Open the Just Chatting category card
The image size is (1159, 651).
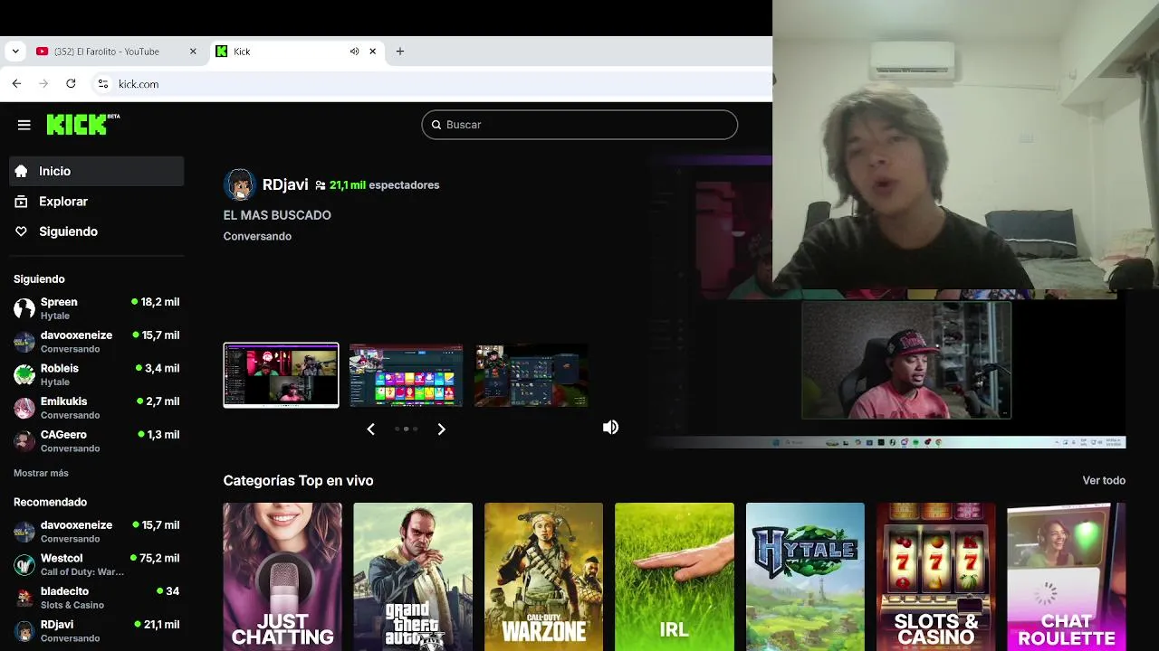click(283, 577)
